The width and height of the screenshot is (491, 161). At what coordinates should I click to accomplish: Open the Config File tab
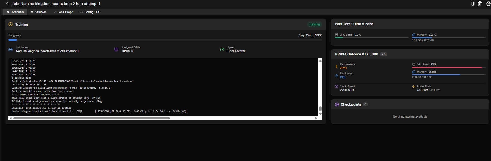coord(90,12)
